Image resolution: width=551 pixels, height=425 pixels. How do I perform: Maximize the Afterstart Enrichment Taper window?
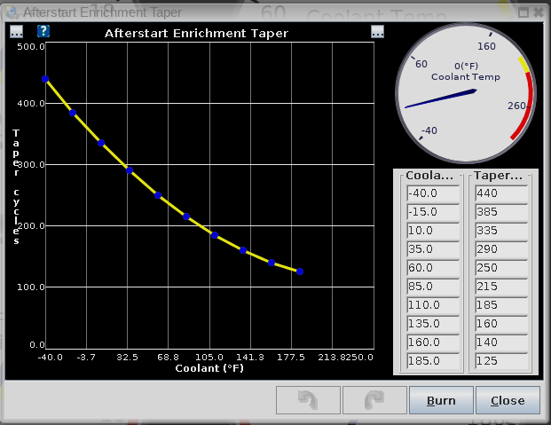(524, 12)
